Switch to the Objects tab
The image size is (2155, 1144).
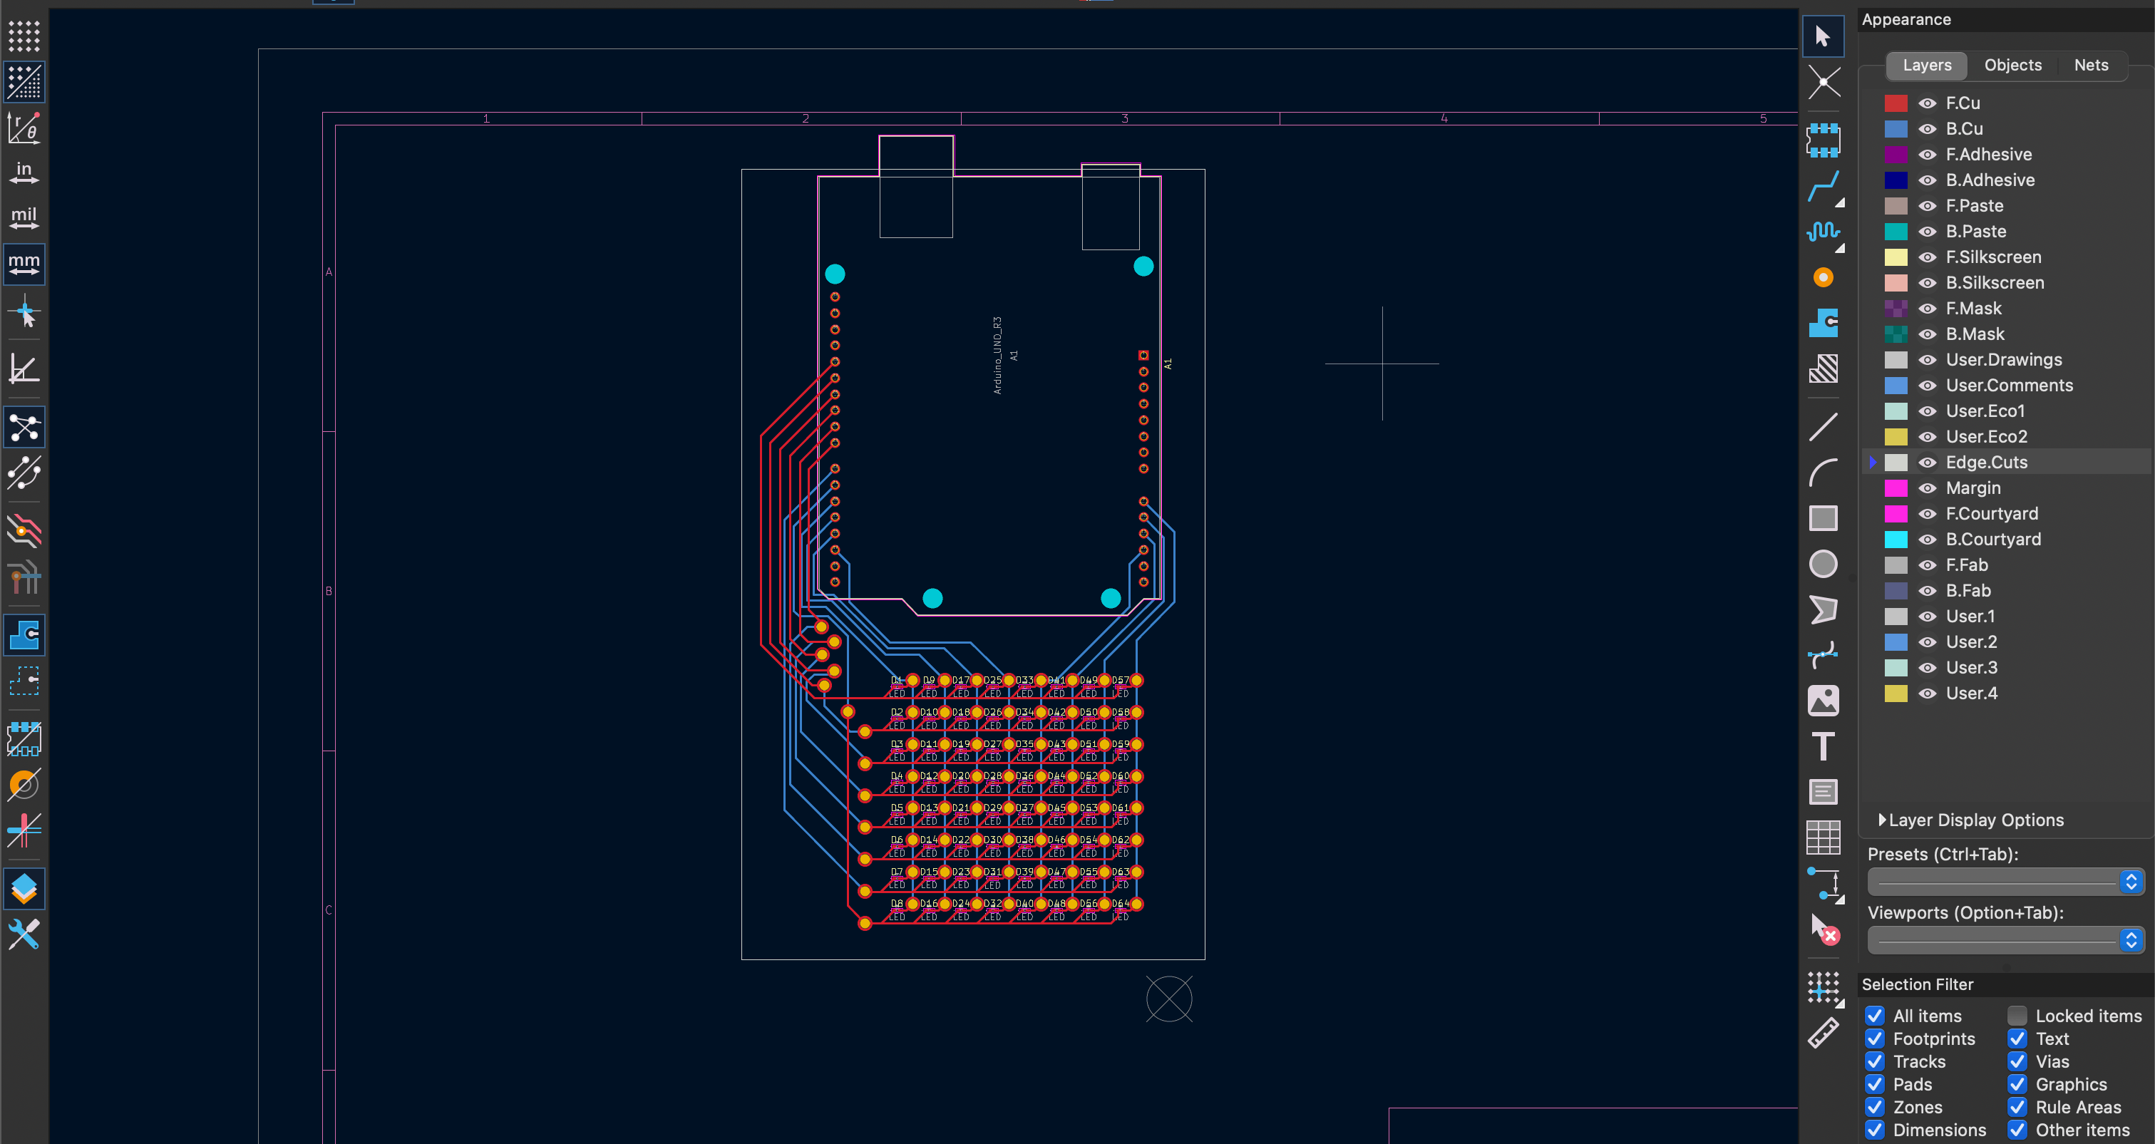coord(2014,64)
